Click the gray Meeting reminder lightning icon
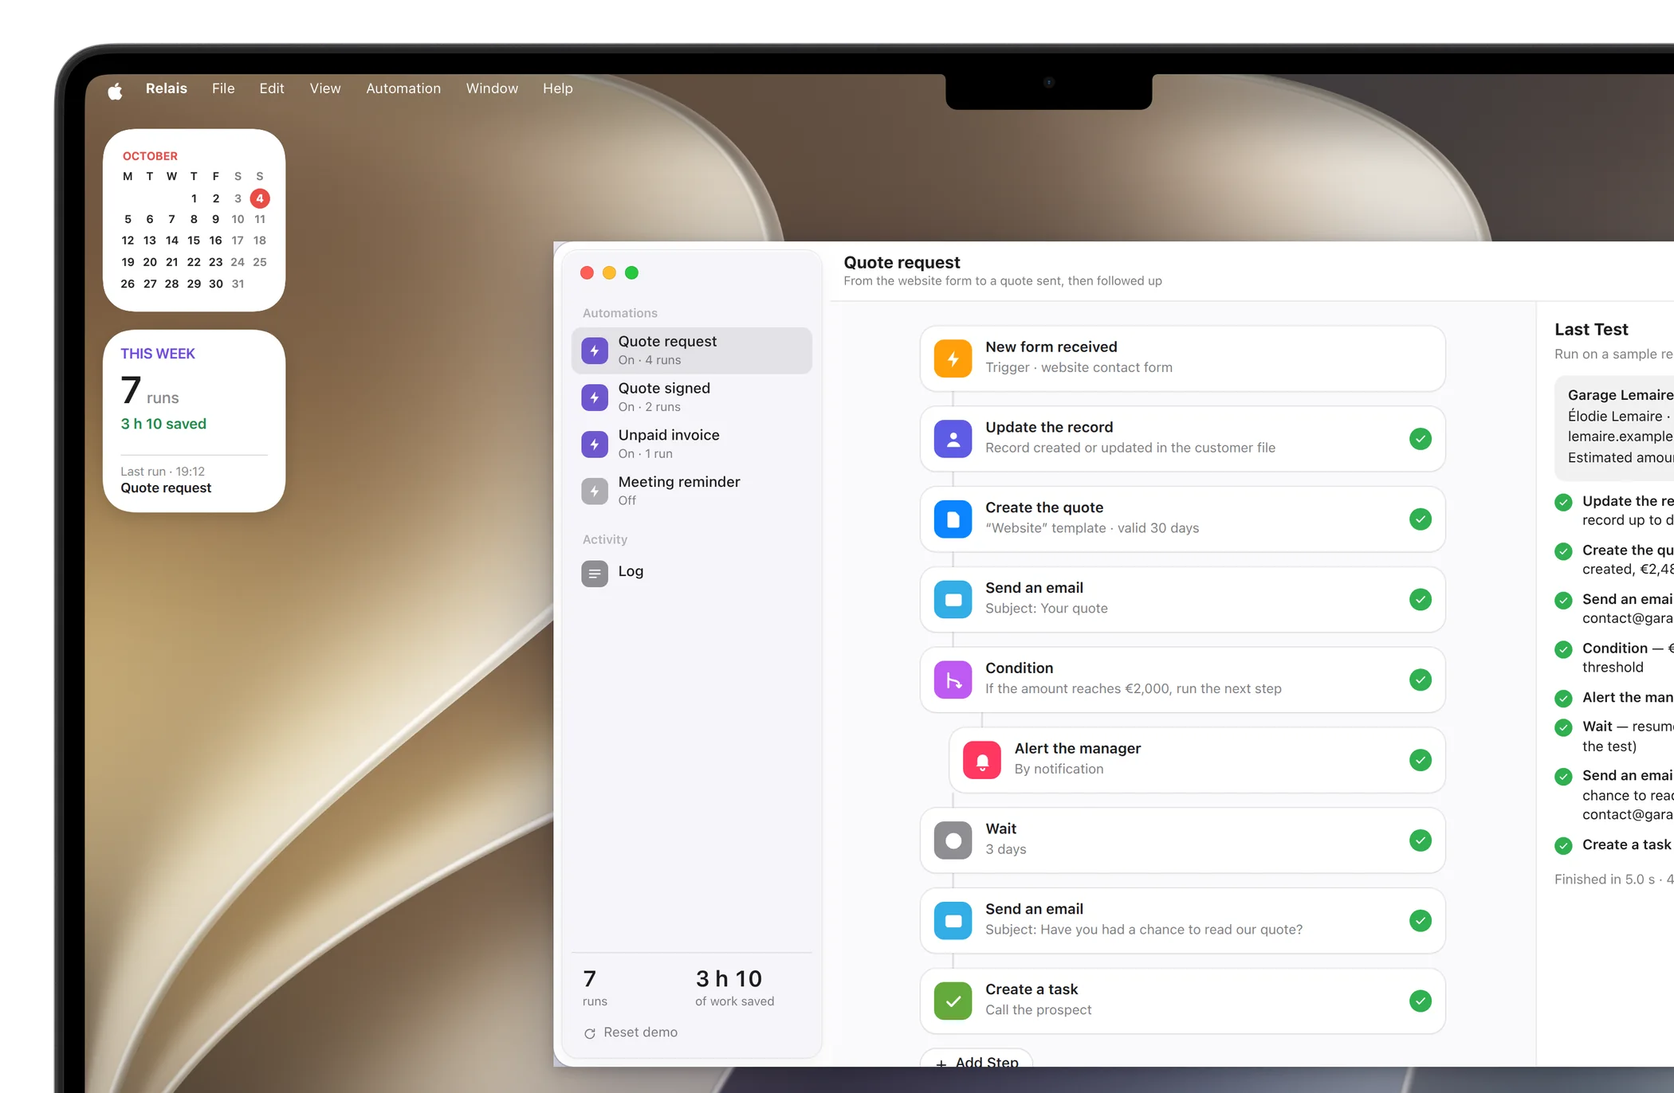The width and height of the screenshot is (1674, 1093). (x=595, y=492)
